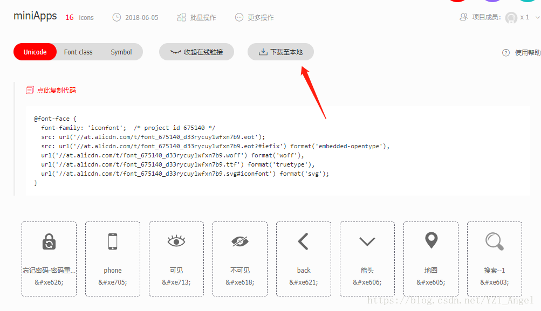Screen dimensions: 541x311
Task: Click the 'phone' icon label
Action: 113,271
